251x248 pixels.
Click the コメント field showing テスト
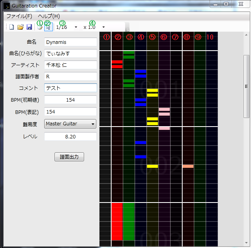coord(70,88)
